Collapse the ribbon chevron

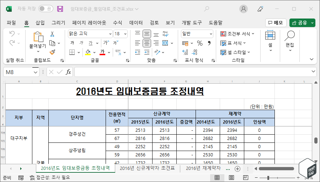[x=311, y=59]
